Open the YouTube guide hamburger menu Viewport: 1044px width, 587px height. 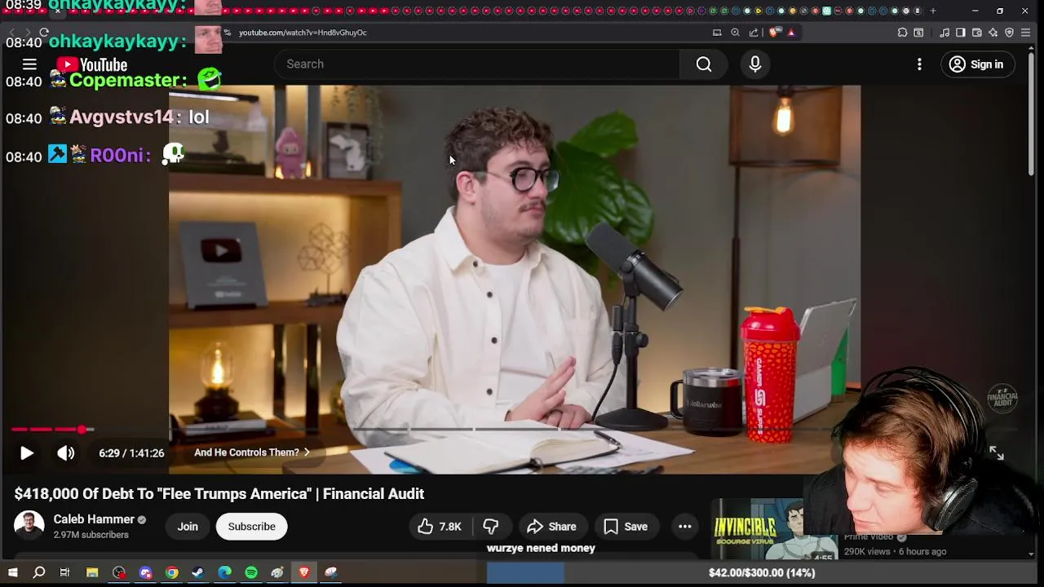coord(29,64)
